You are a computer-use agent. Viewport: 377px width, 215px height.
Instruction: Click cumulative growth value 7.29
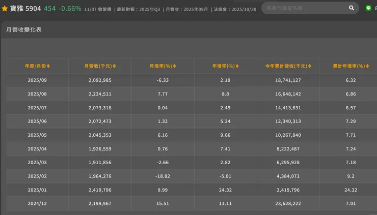coord(351,121)
